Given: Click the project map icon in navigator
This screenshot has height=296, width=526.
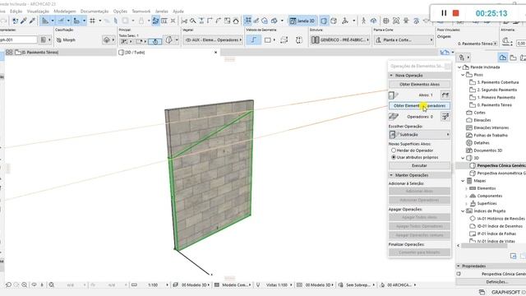Looking at the screenshot, I should tap(502, 58).
